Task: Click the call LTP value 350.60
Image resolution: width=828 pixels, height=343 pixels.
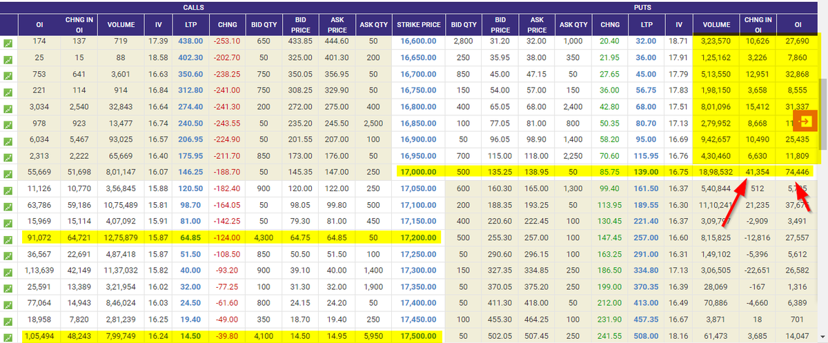Action: (x=190, y=75)
